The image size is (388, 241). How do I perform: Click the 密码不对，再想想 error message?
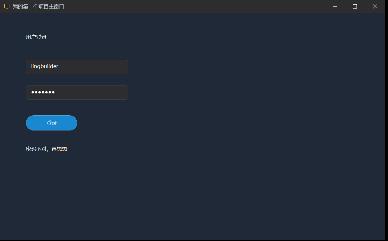point(46,149)
